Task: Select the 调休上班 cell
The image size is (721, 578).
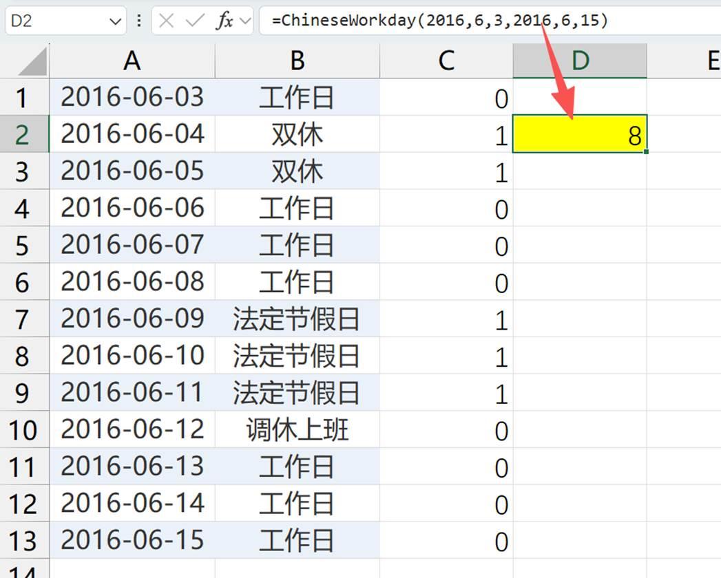Action: click(297, 429)
